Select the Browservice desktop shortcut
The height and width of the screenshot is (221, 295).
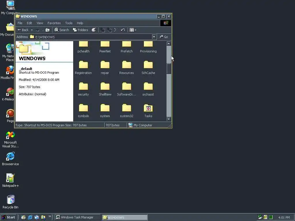10,159
